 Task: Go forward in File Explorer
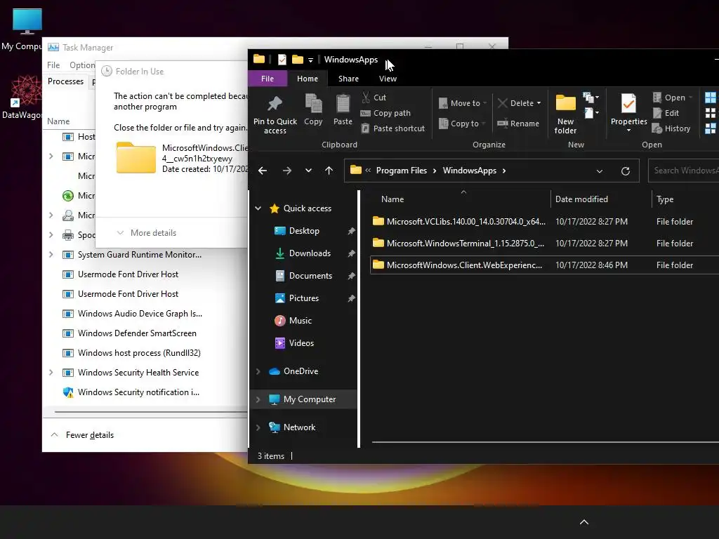(x=287, y=171)
